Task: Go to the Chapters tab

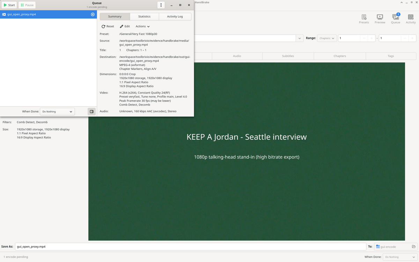Action: [340, 56]
